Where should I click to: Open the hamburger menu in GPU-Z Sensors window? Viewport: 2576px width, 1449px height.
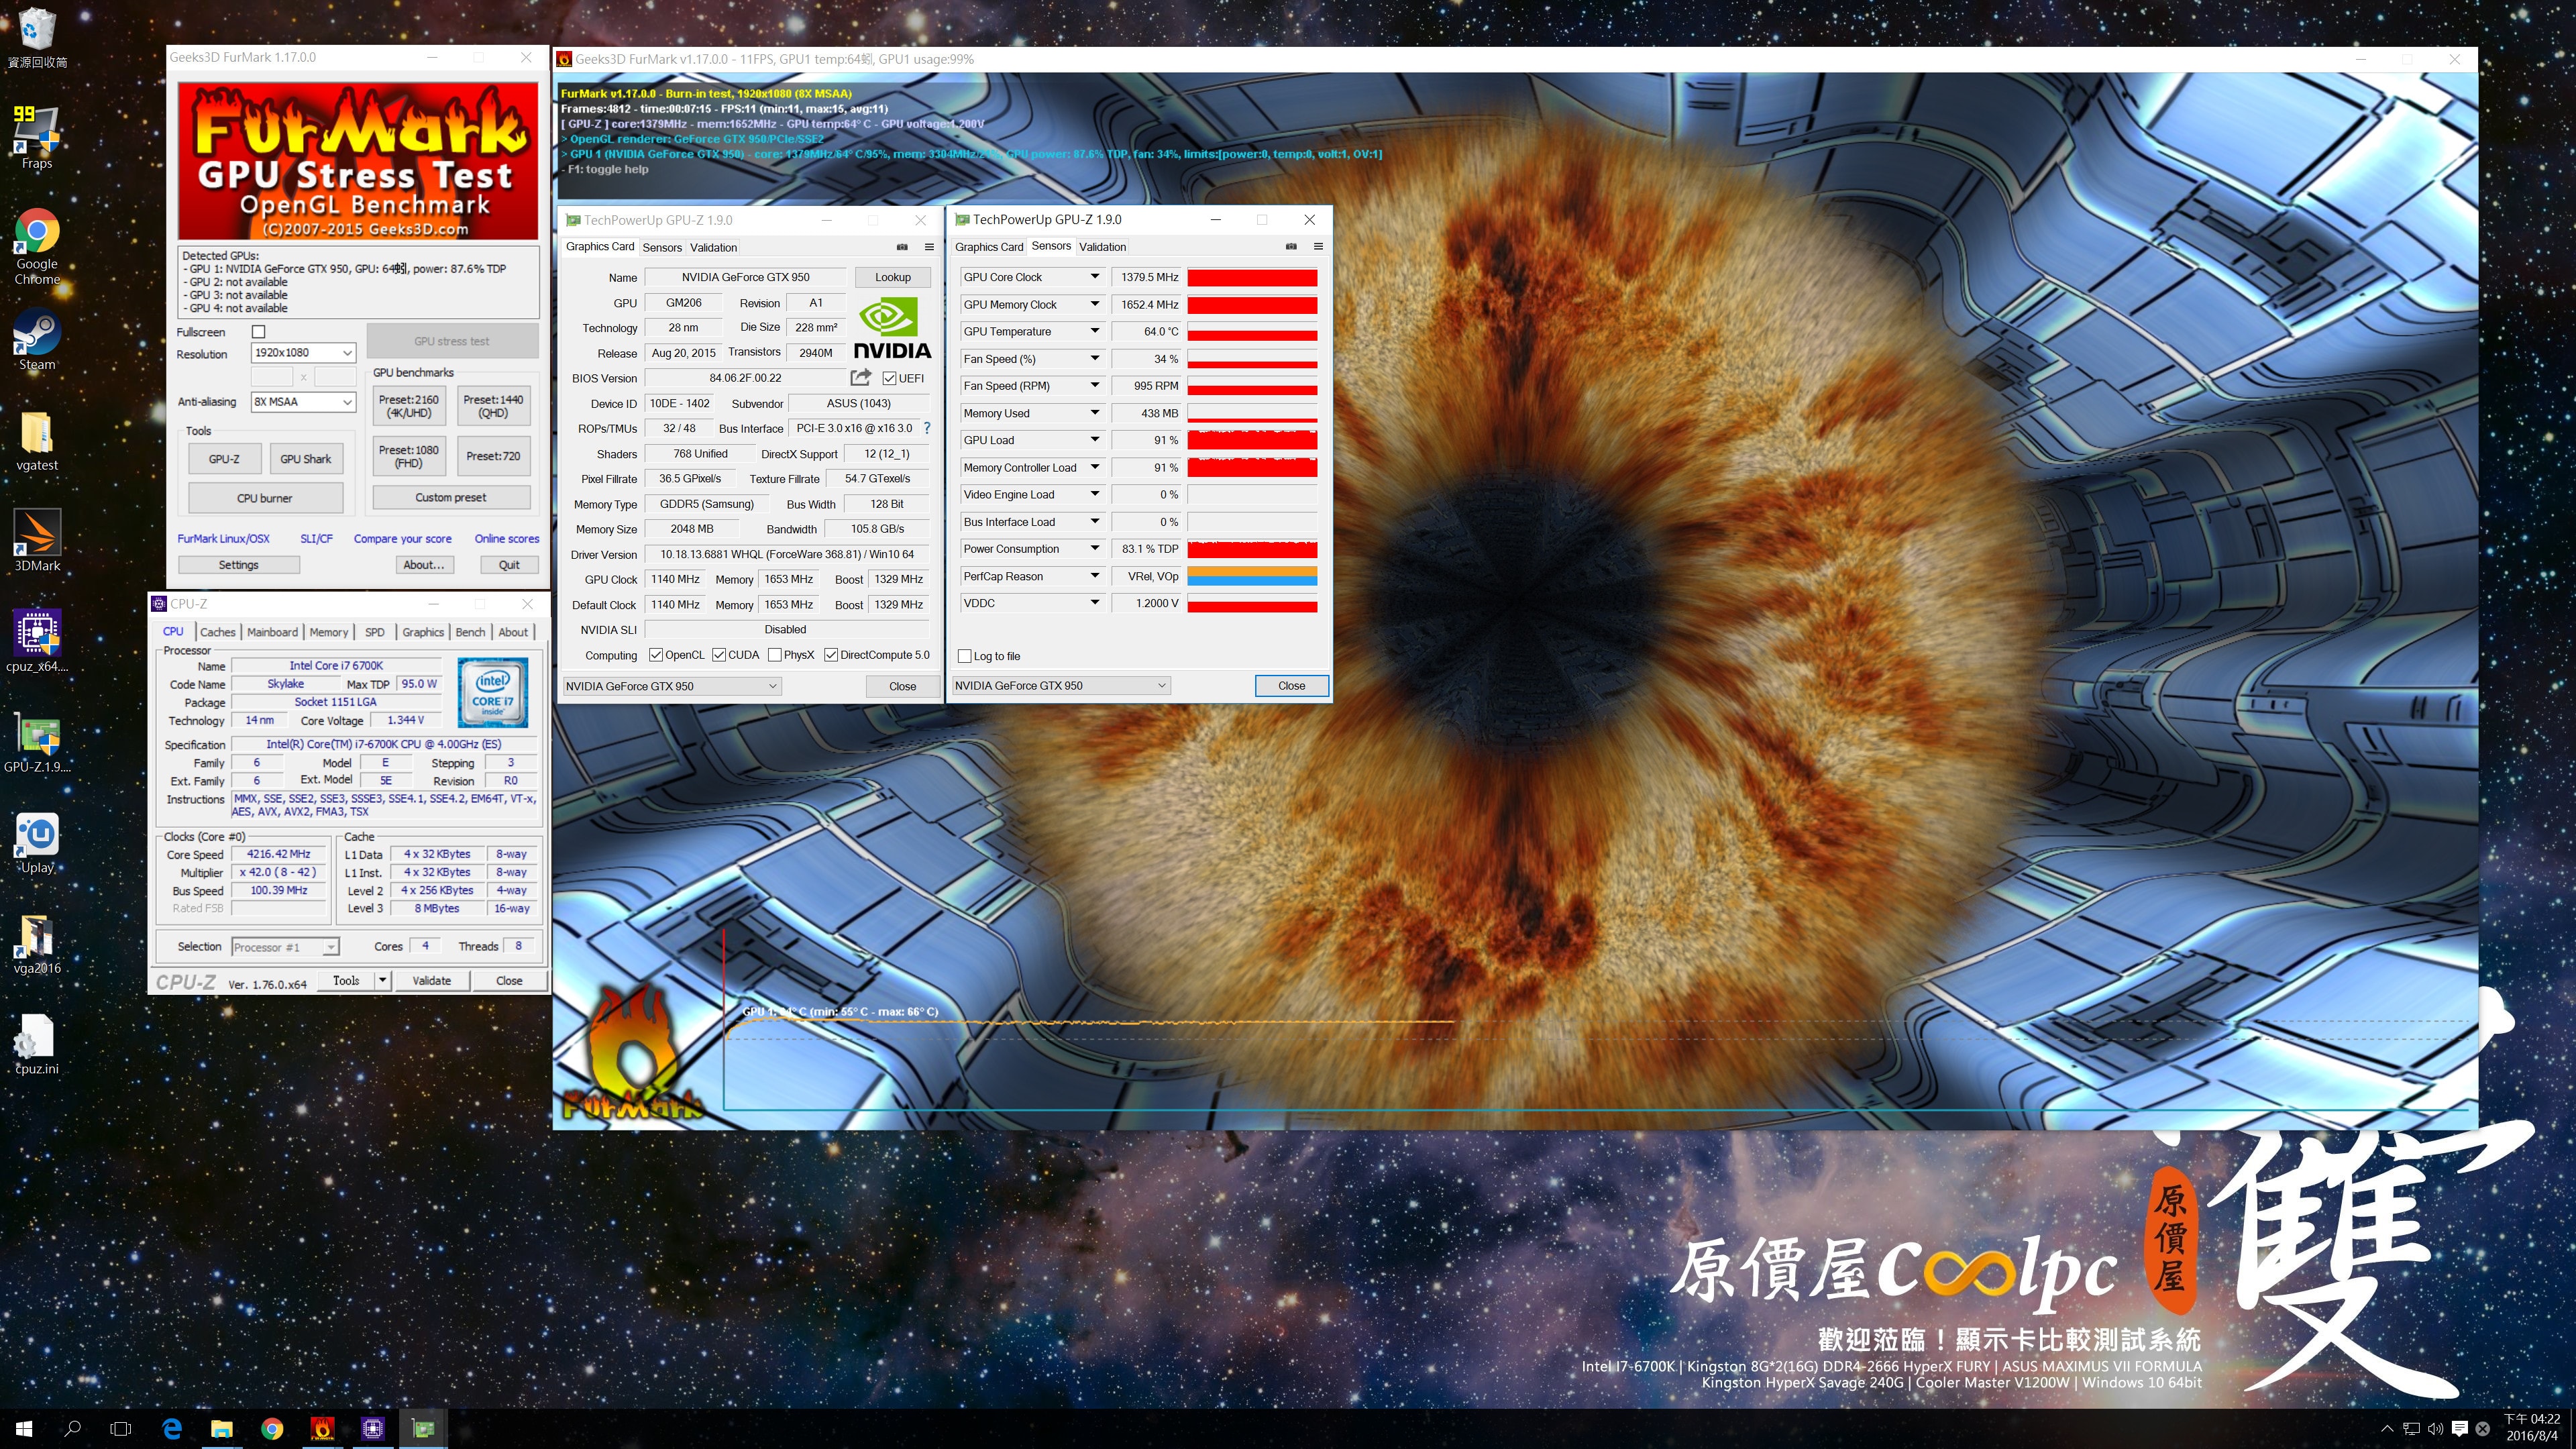(x=1318, y=246)
